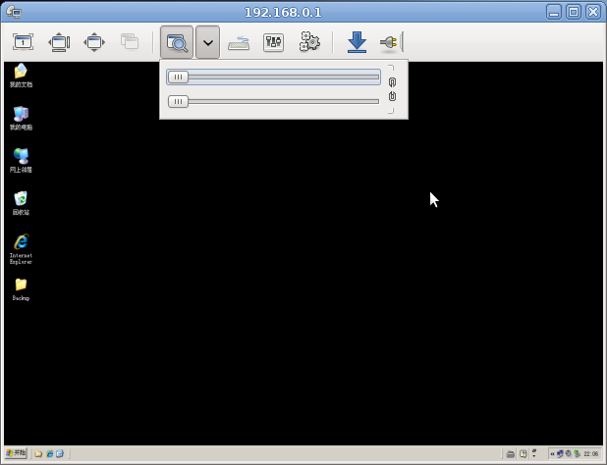607x465 pixels.
Task: Open the Internet Explorer desktop shortcut
Action: tap(21, 248)
